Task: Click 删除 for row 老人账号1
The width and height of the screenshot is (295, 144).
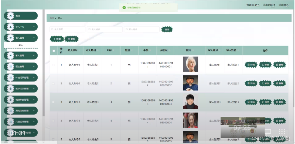Action: pyautogui.click(x=279, y=65)
